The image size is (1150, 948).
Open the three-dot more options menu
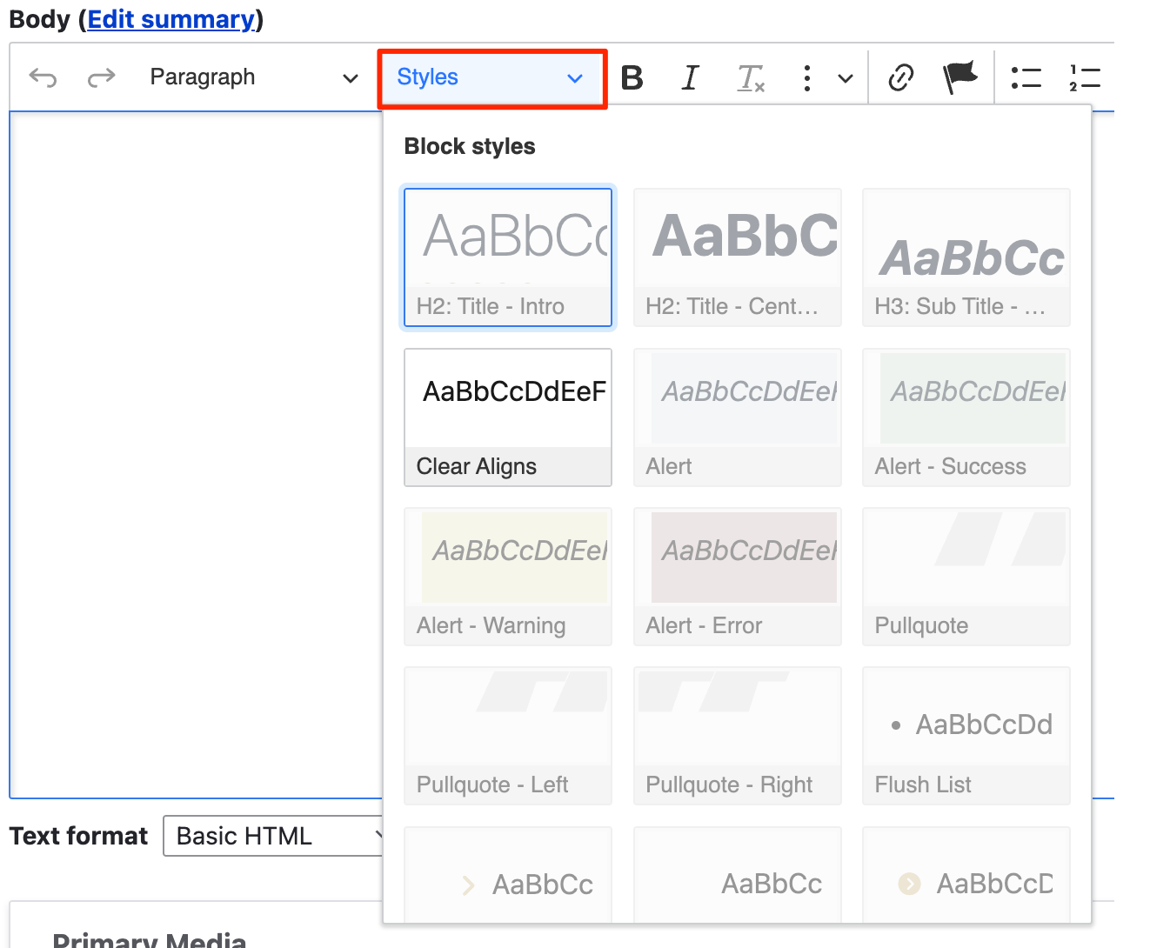(807, 78)
